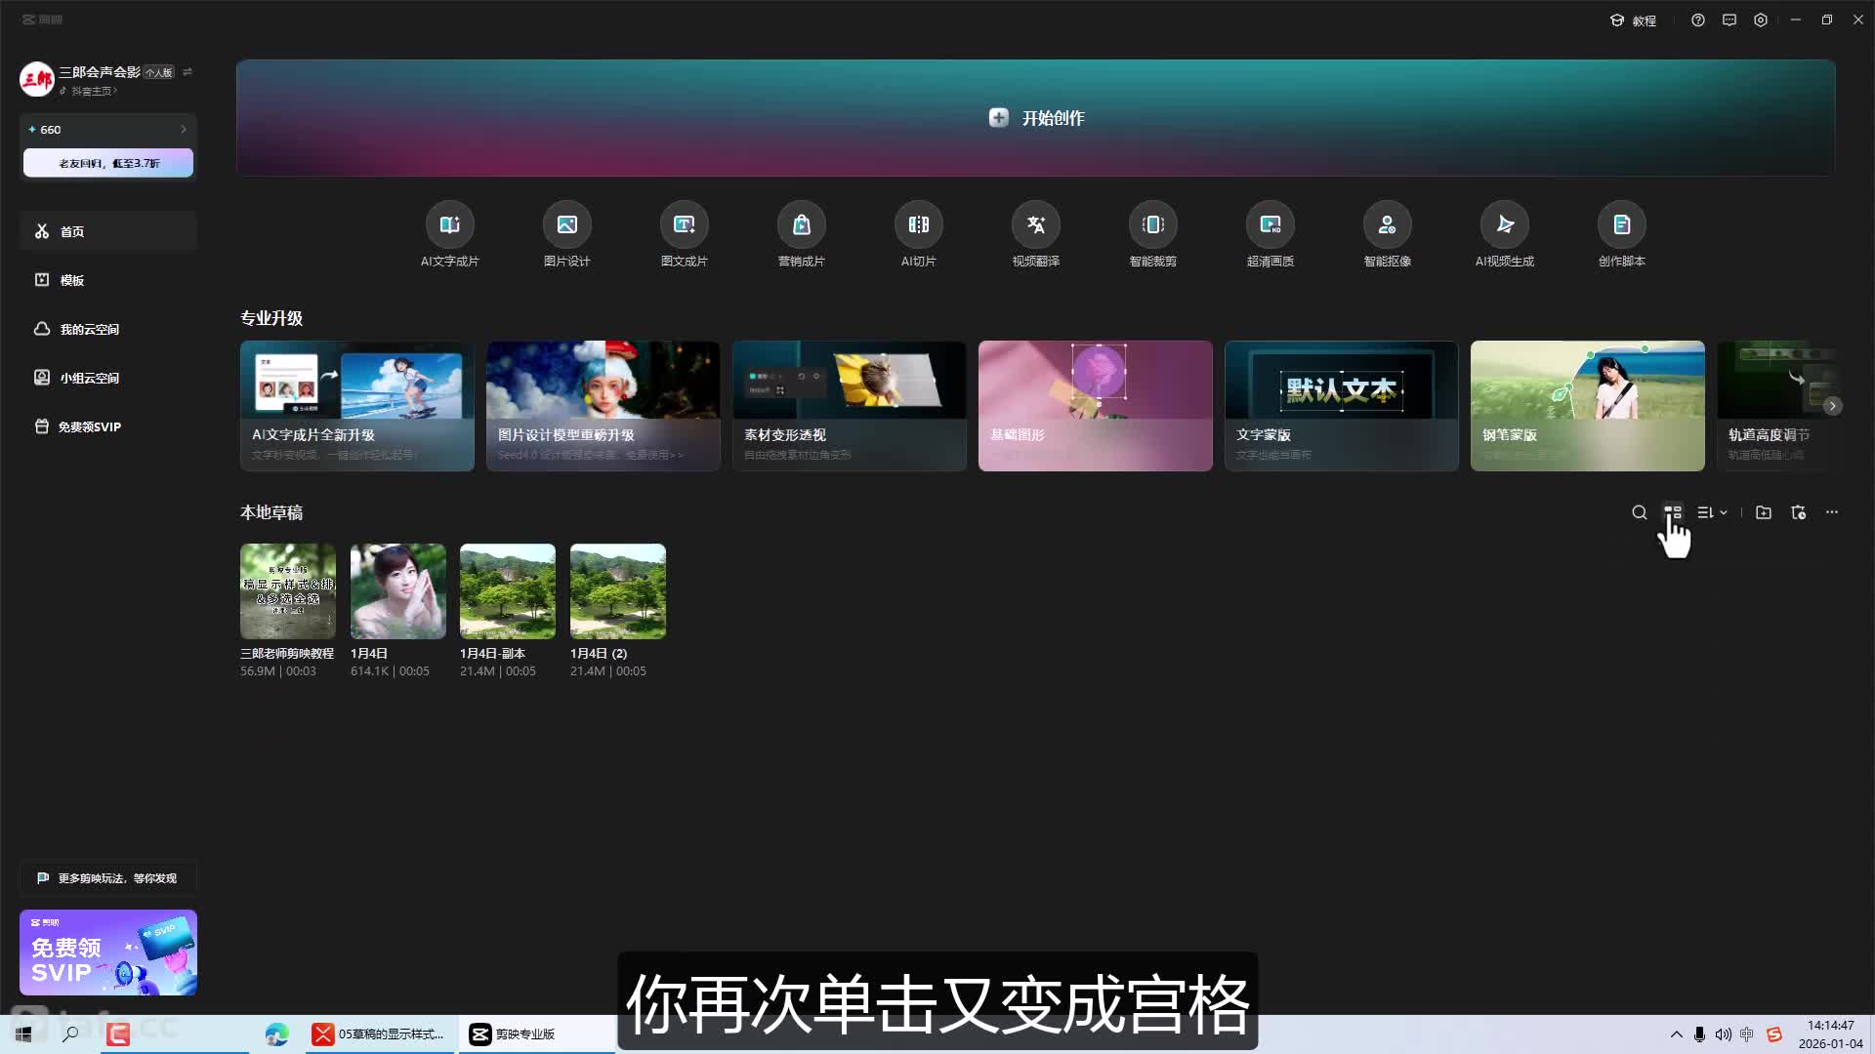
Task: Open 我的云空间 in the sidebar
Action: coord(88,329)
